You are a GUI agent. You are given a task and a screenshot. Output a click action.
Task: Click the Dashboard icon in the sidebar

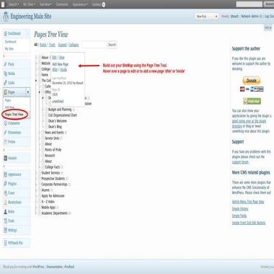point(6,34)
